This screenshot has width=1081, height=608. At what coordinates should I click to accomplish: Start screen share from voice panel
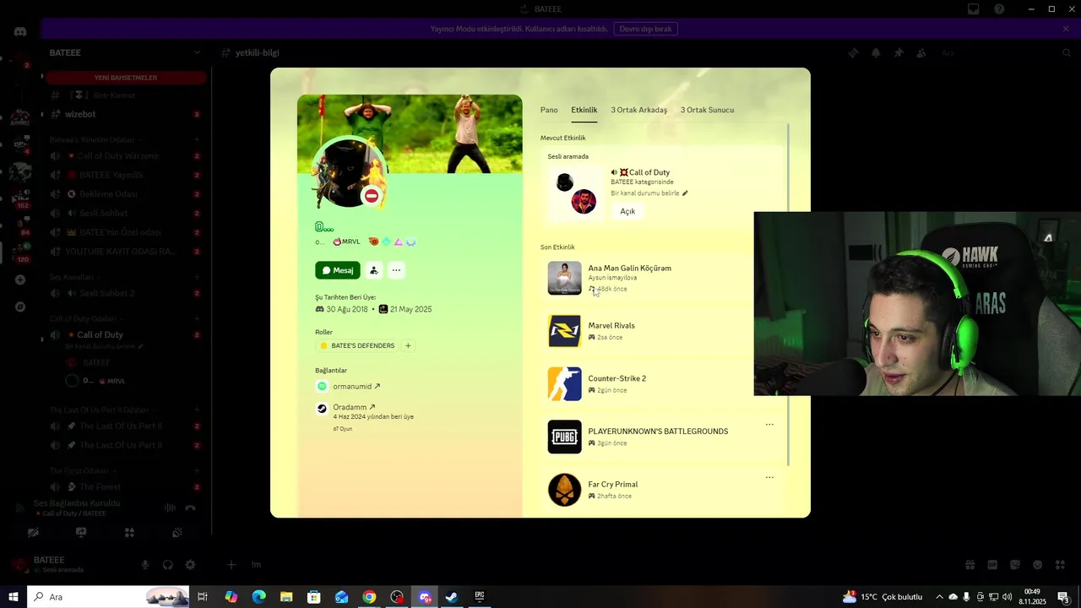(x=81, y=533)
